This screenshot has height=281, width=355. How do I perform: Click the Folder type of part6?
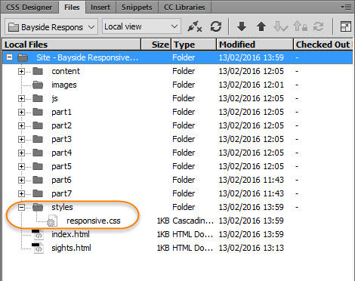click(x=184, y=180)
